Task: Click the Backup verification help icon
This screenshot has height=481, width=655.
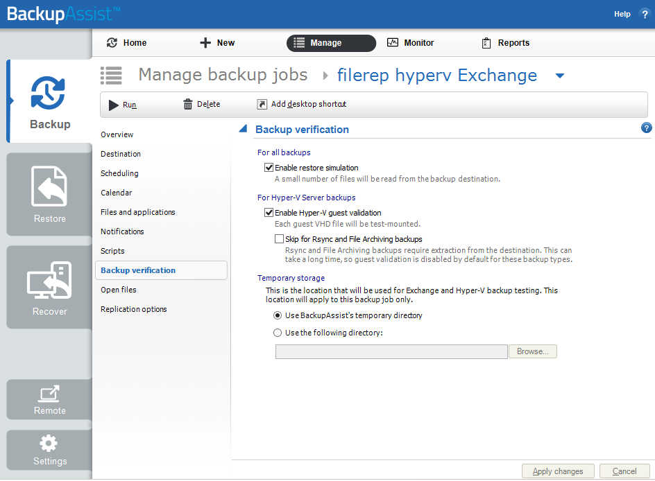Action: 646,128
